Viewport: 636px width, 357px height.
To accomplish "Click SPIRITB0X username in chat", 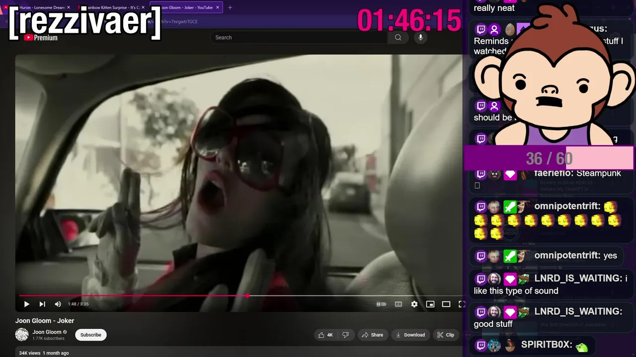I will pos(547,345).
